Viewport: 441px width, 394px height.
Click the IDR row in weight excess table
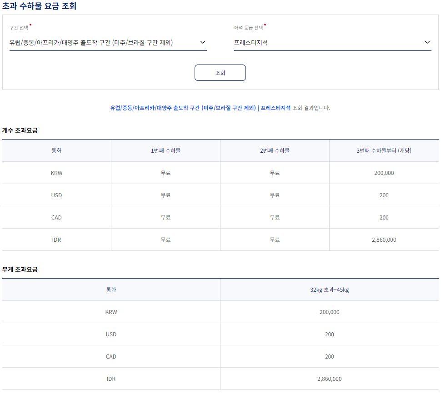[x=111, y=378]
